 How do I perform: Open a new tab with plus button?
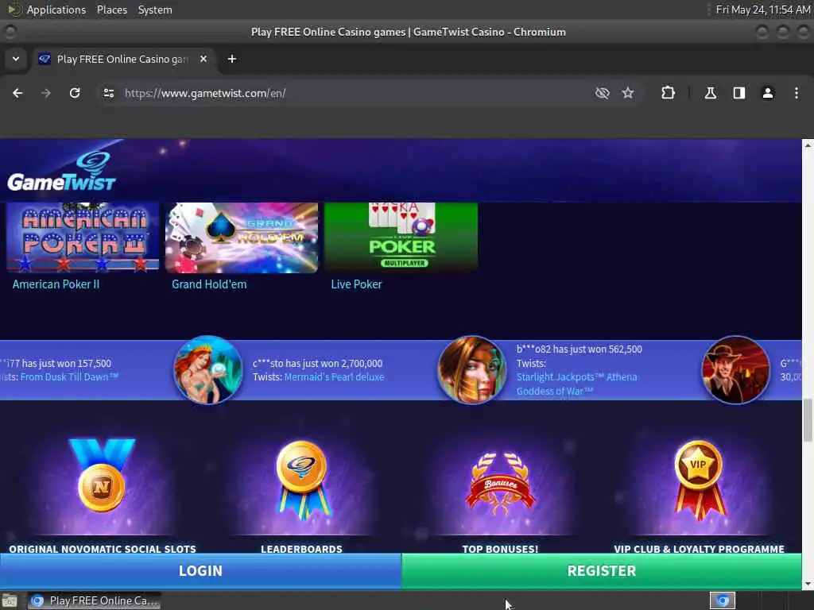tap(232, 59)
